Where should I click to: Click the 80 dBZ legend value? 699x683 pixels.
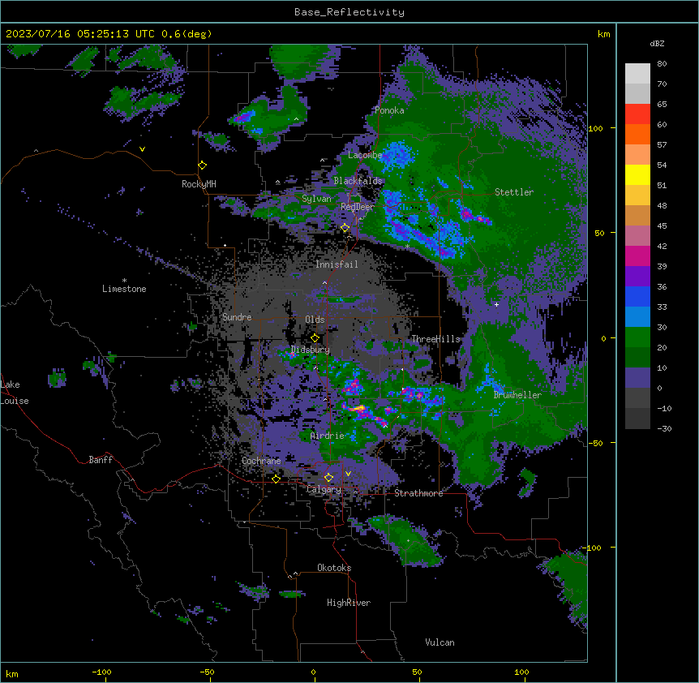point(662,63)
